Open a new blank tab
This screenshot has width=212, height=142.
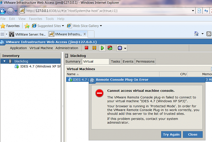point(91,34)
